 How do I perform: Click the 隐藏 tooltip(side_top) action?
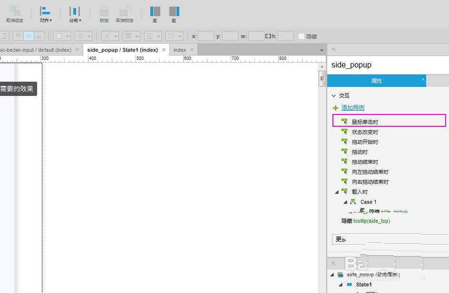366,221
